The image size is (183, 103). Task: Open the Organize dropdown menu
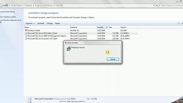(x=30, y=23)
